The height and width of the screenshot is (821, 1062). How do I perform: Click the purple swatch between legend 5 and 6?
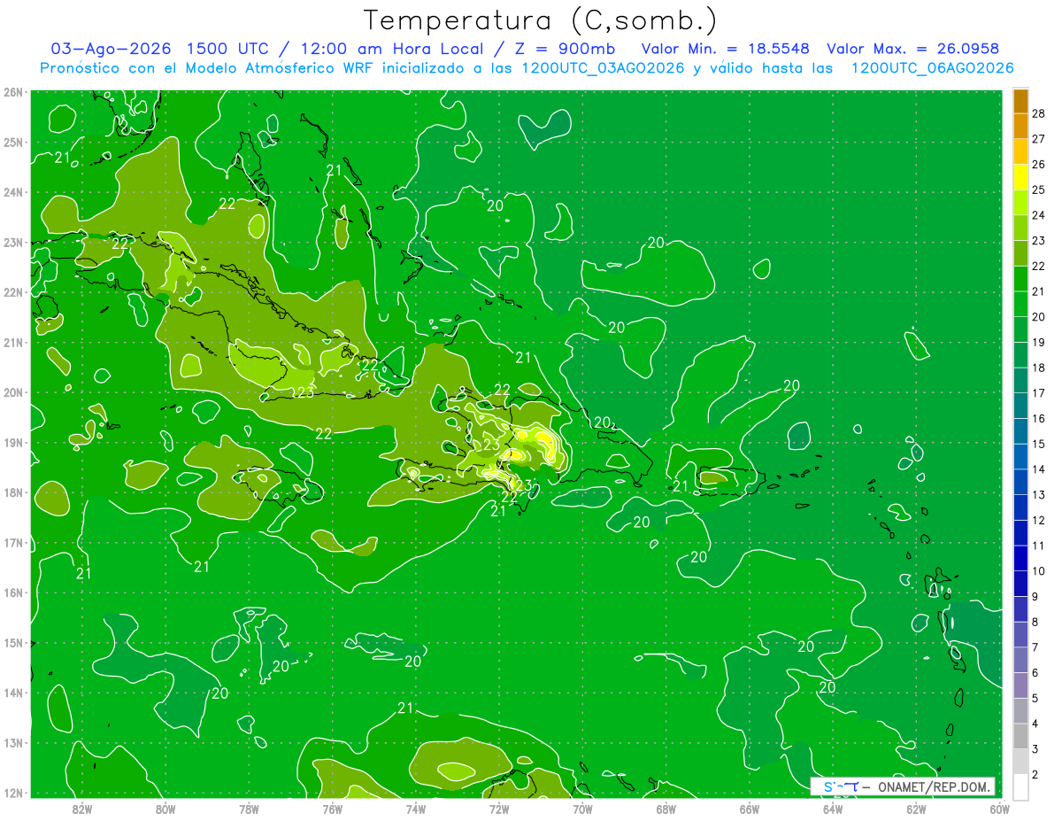pyautogui.click(x=1020, y=685)
